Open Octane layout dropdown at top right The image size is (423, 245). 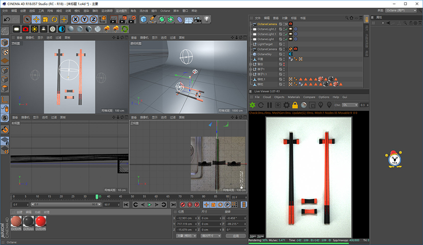[401, 11]
